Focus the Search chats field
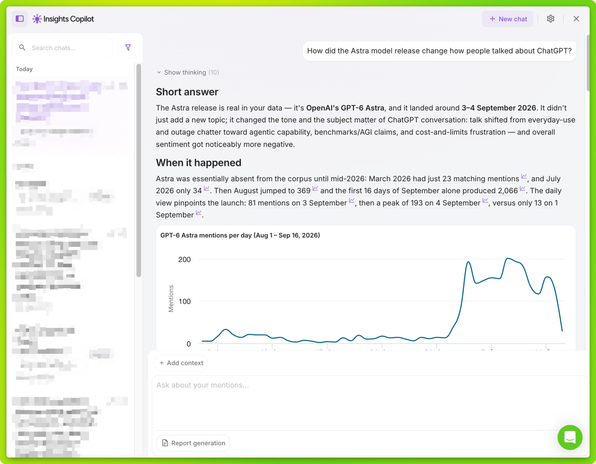This screenshot has height=464, width=596. tap(62, 48)
